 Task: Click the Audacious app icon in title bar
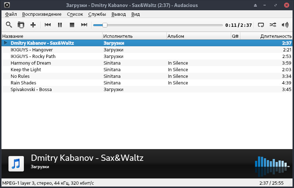point(7,5)
